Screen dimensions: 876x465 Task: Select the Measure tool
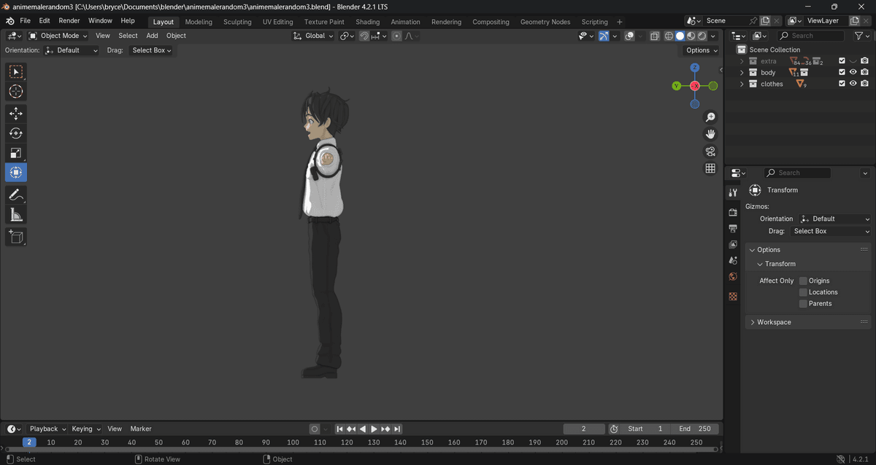16,214
